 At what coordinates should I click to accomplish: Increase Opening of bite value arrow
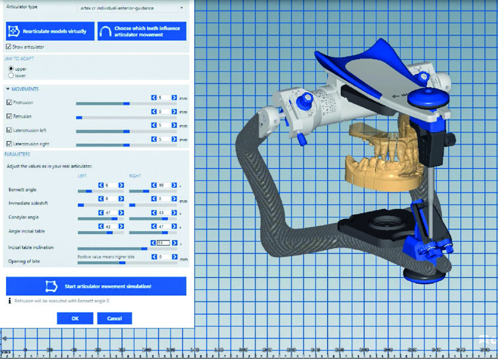(174, 257)
